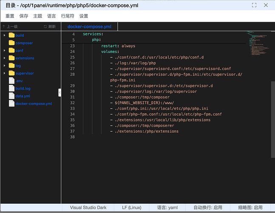This screenshot has width=275, height=213.
Task: Collapse the file tree sidebar handle
Action: pos(60,92)
